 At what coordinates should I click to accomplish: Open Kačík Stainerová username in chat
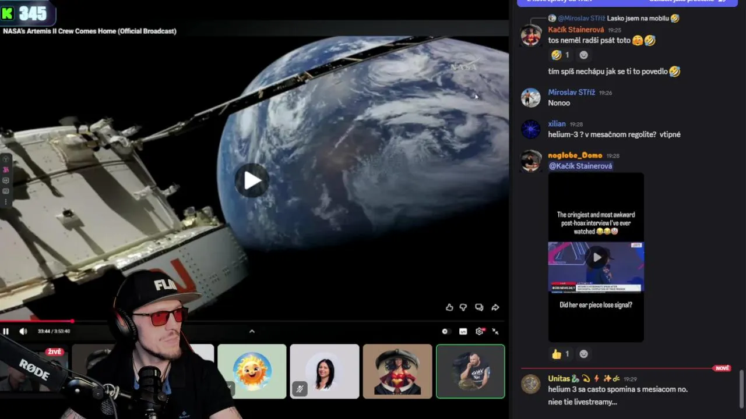[576, 30]
